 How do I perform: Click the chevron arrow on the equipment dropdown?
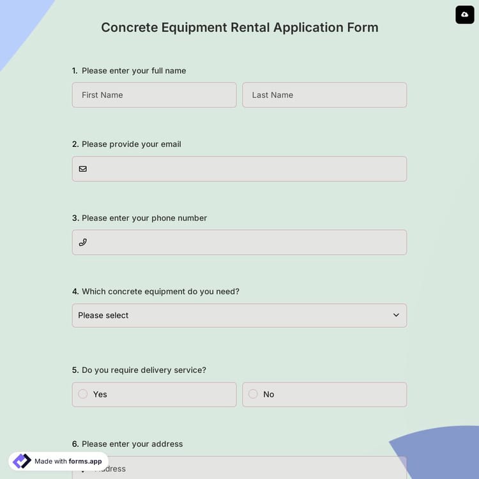click(x=396, y=316)
